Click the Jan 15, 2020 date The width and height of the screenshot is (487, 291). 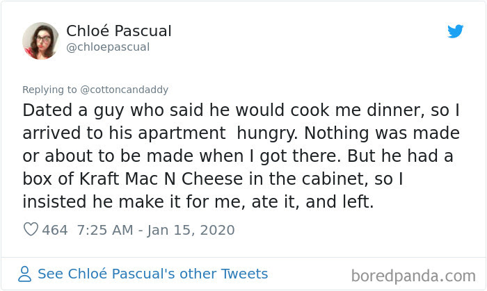[x=191, y=230]
